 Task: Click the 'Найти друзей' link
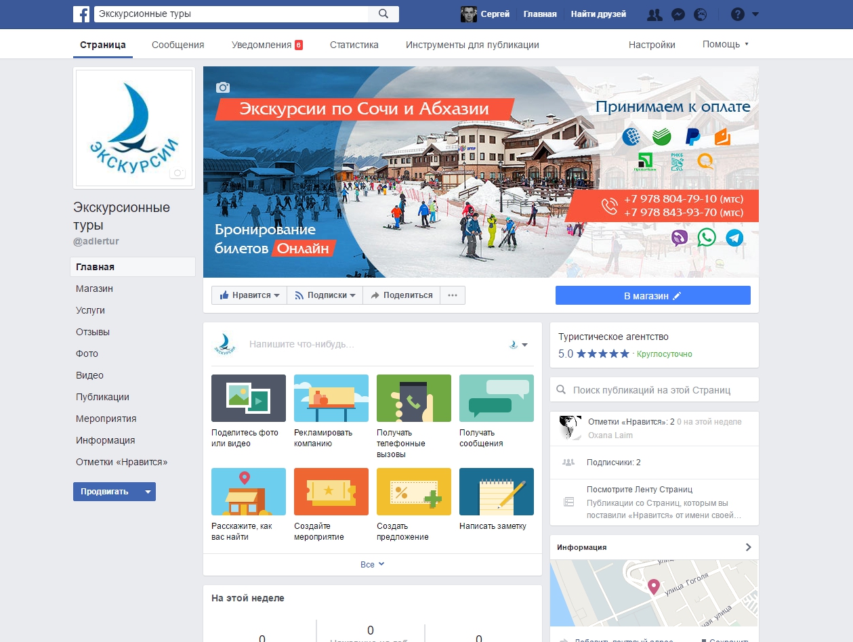point(598,14)
